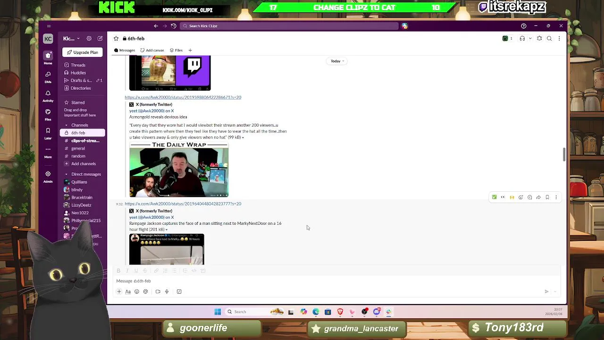Insert link using composer link icon
604x340 pixels.
[x=156, y=271]
